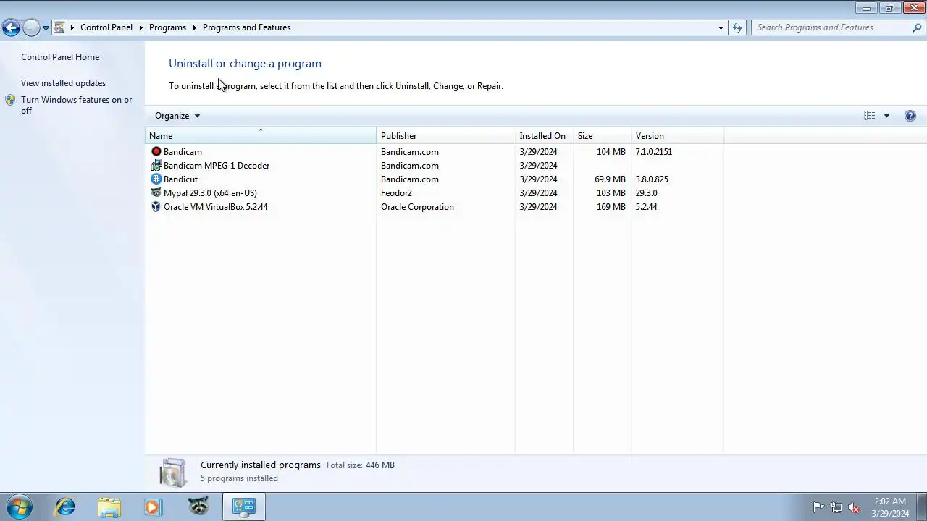
Task: Click version 3.8.0.825 cell
Action: 652,179
